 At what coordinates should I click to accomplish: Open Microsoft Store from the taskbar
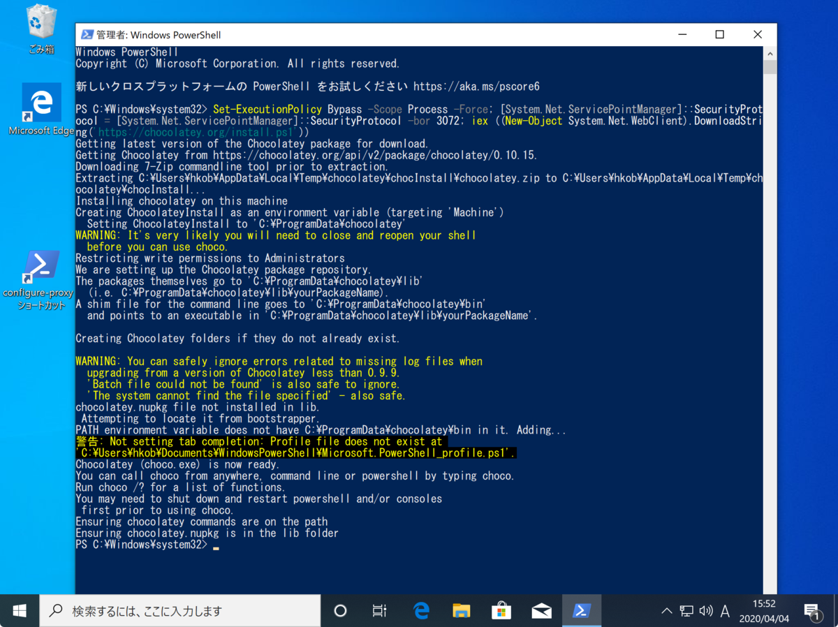(x=501, y=611)
